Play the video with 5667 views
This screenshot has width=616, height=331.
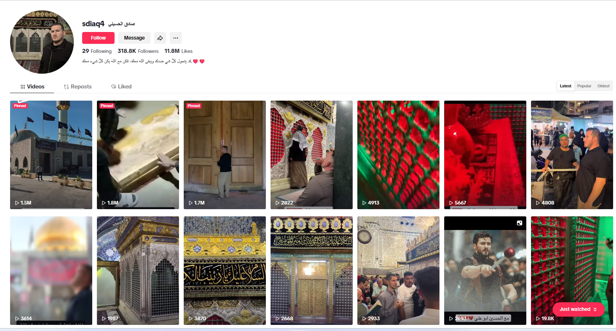click(485, 155)
